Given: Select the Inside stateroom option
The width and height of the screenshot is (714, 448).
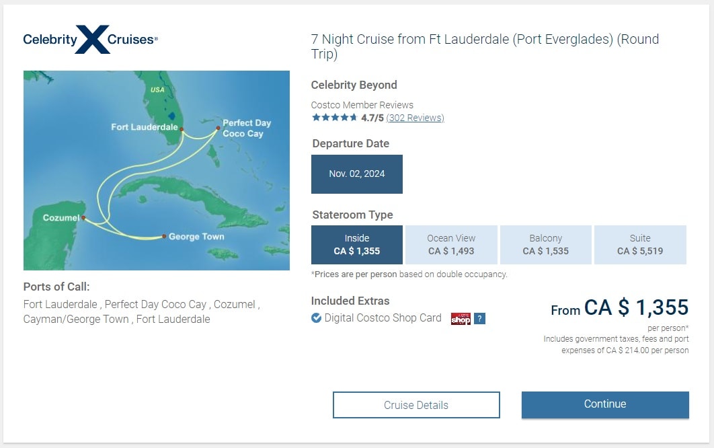Looking at the screenshot, I should [357, 245].
